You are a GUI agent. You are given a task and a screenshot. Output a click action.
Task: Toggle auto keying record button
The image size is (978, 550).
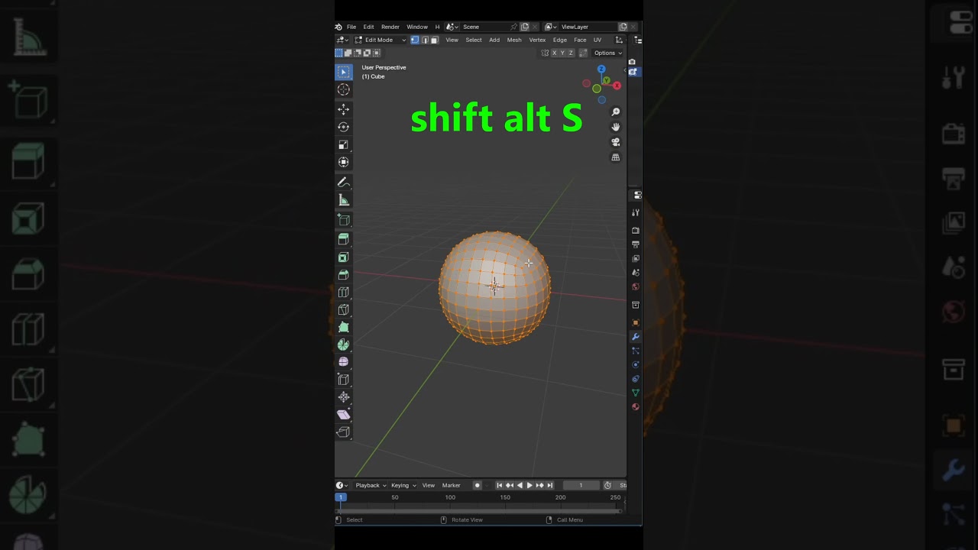pos(477,485)
